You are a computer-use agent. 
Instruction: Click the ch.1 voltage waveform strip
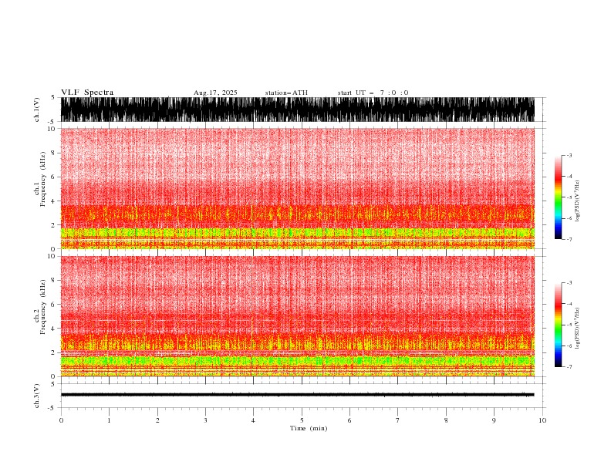(x=297, y=110)
